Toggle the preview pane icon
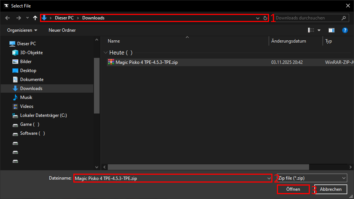The image size is (354, 199). point(331,30)
